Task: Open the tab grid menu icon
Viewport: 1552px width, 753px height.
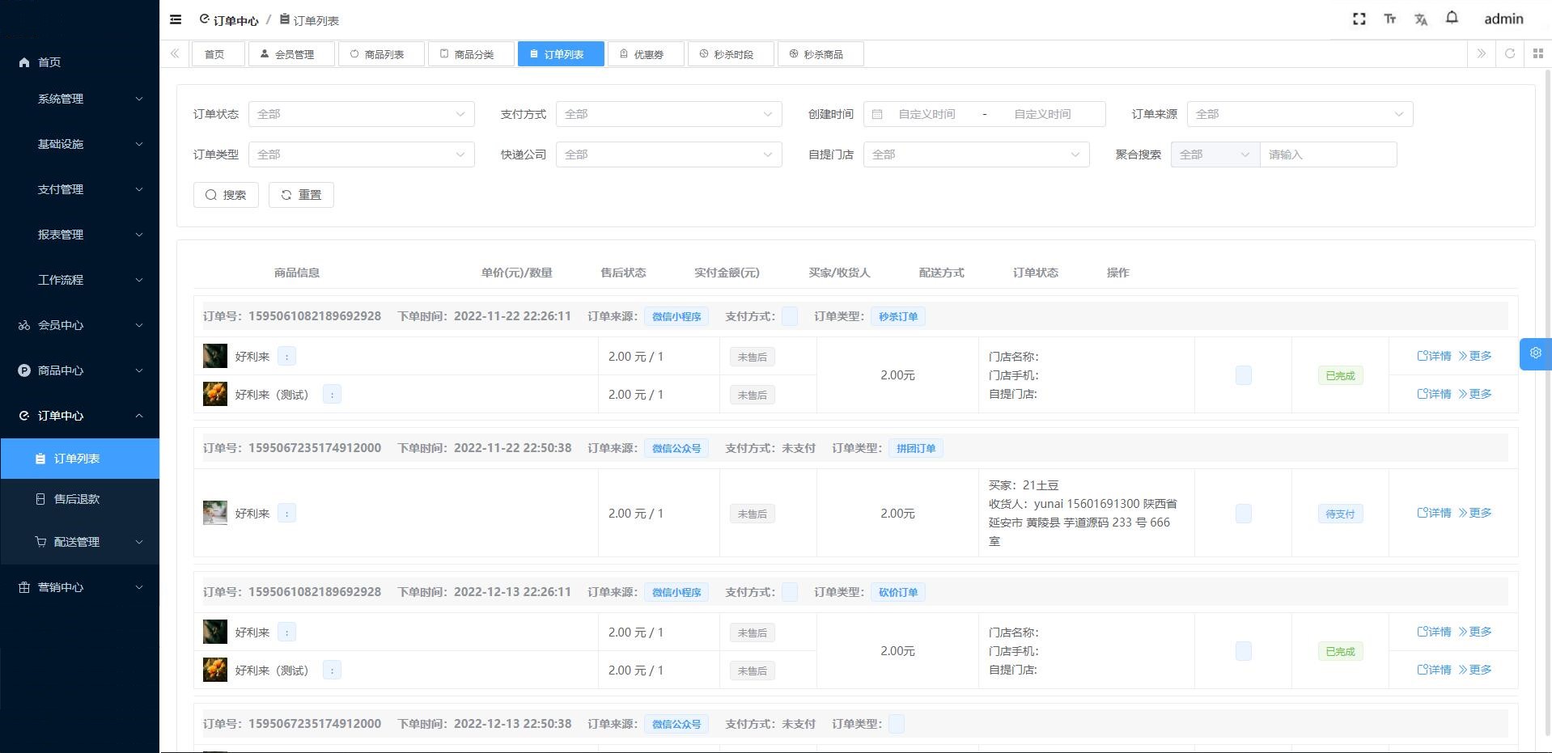Action: tap(1537, 53)
